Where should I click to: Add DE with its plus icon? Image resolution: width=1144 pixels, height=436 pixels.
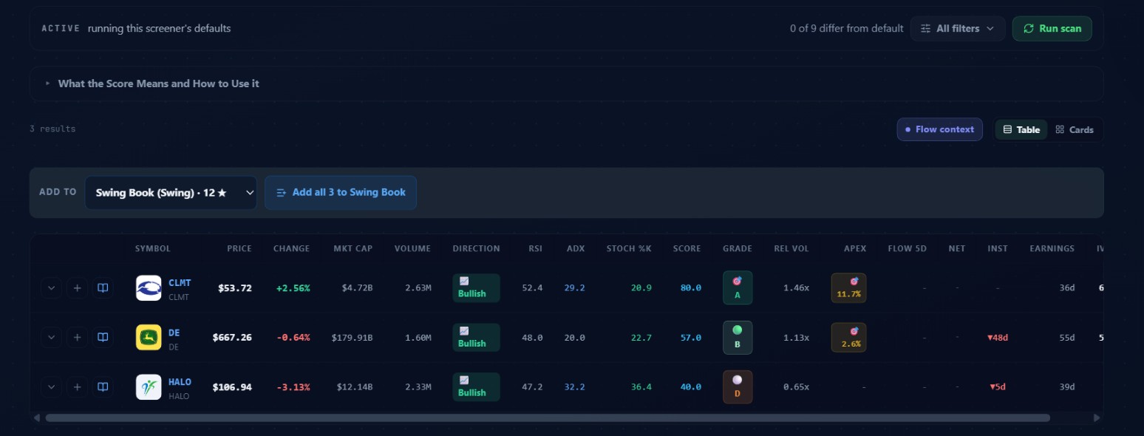coord(77,338)
